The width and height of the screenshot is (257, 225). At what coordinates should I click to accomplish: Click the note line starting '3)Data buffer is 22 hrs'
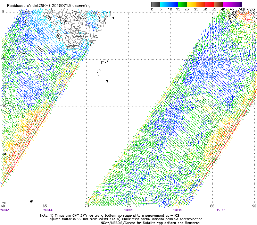click(126, 219)
